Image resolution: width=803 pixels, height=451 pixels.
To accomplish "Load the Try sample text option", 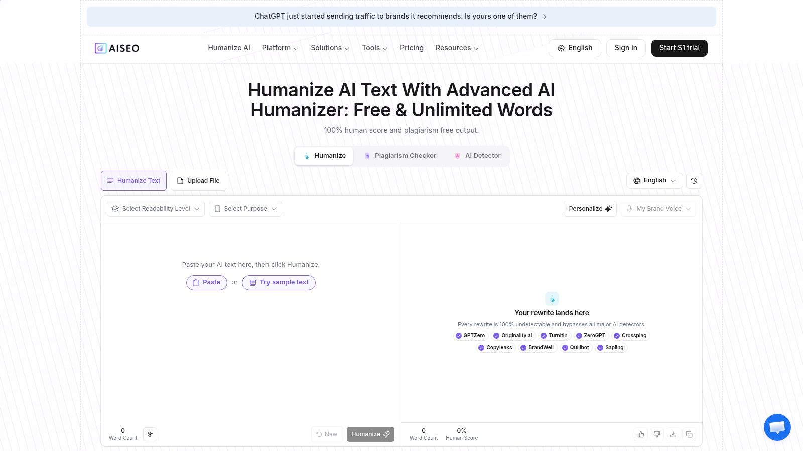I will click(x=279, y=283).
